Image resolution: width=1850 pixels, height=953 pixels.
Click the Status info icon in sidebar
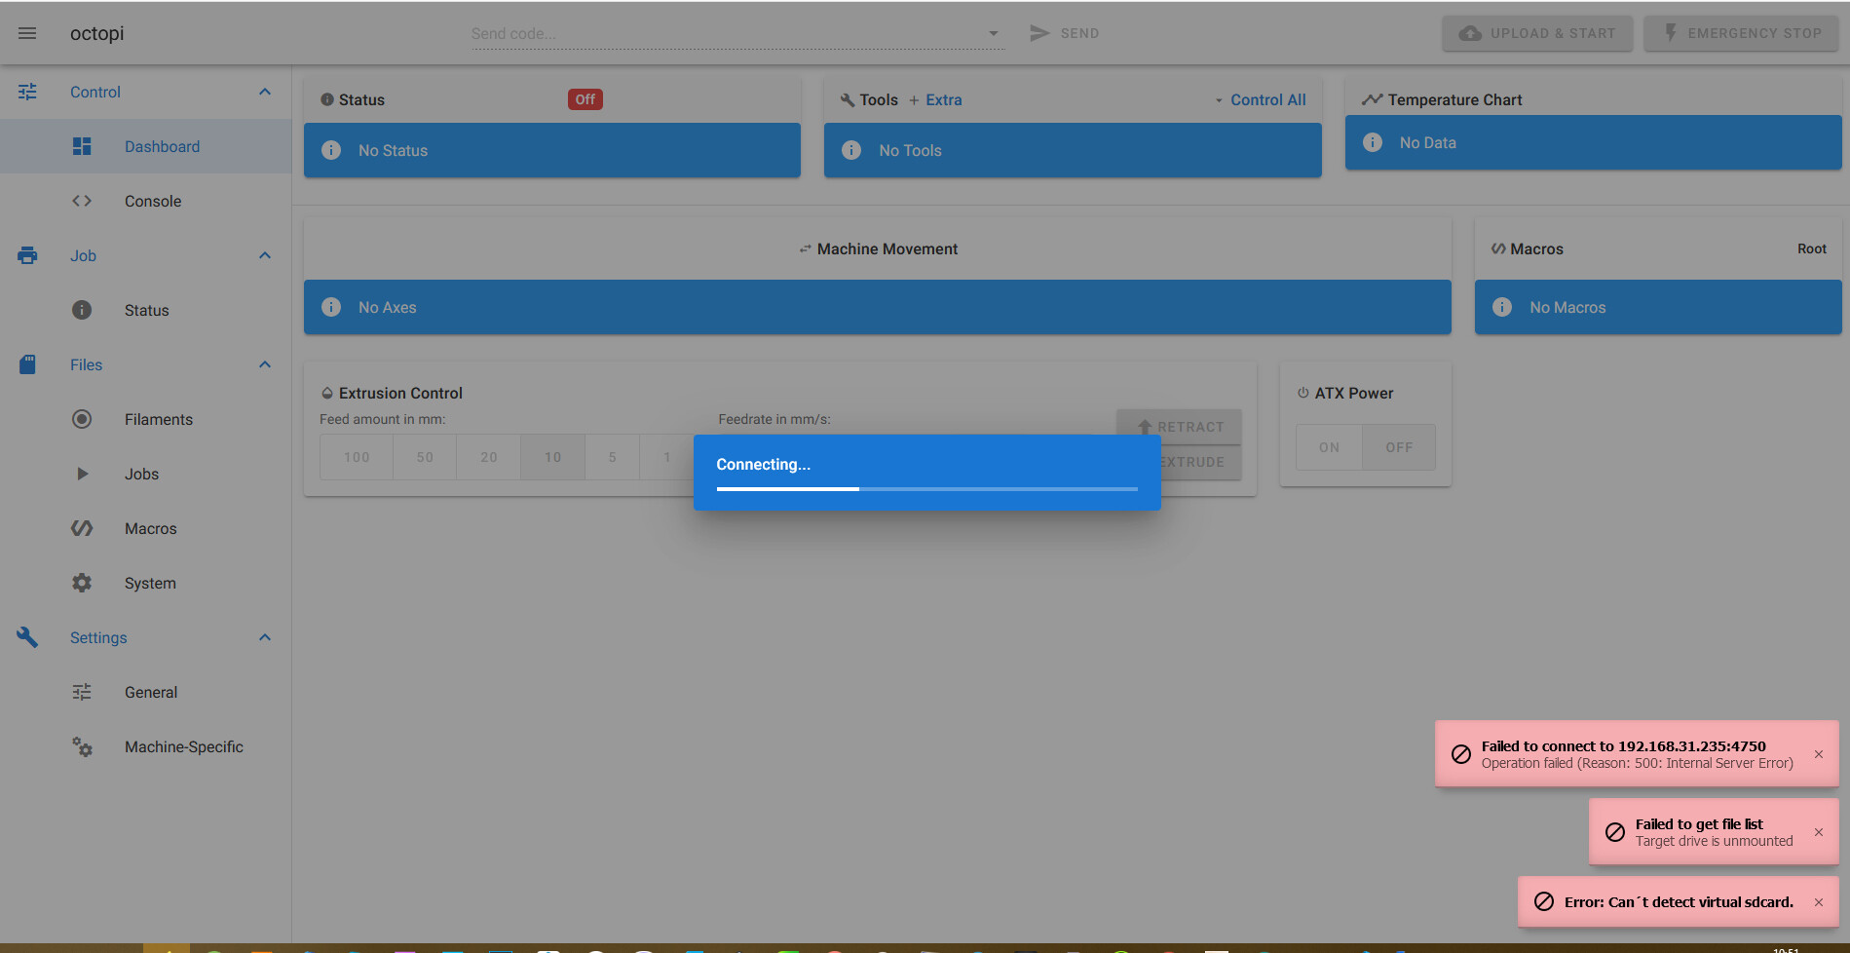pos(82,310)
